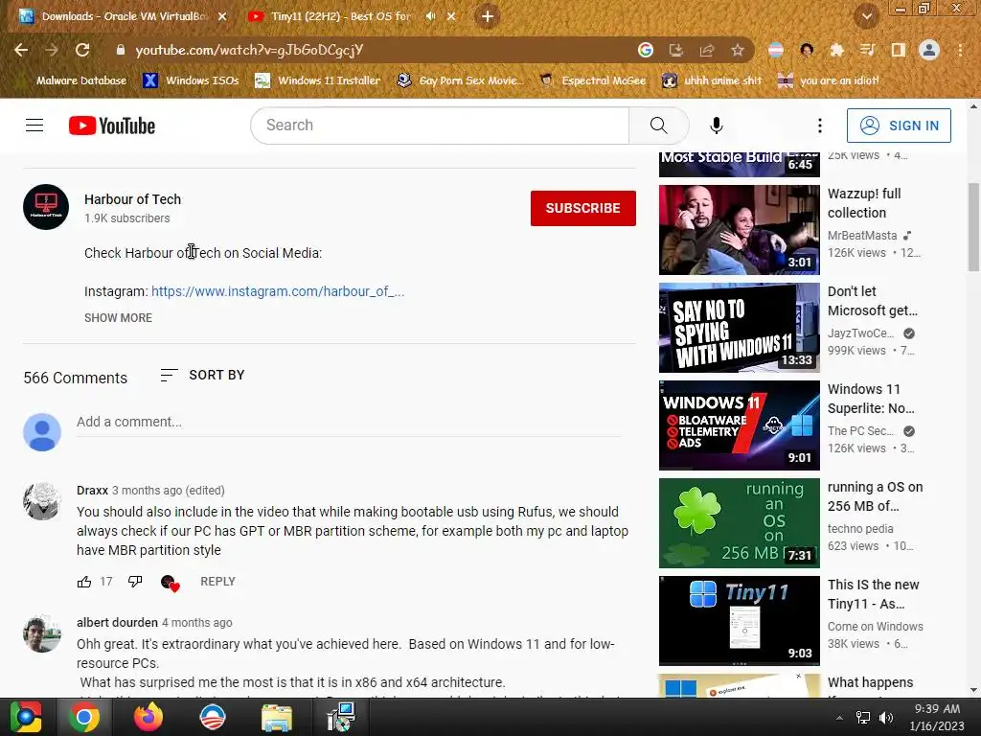Open Harbour of Tech channel name
The height and width of the screenshot is (736, 981).
[132, 199]
